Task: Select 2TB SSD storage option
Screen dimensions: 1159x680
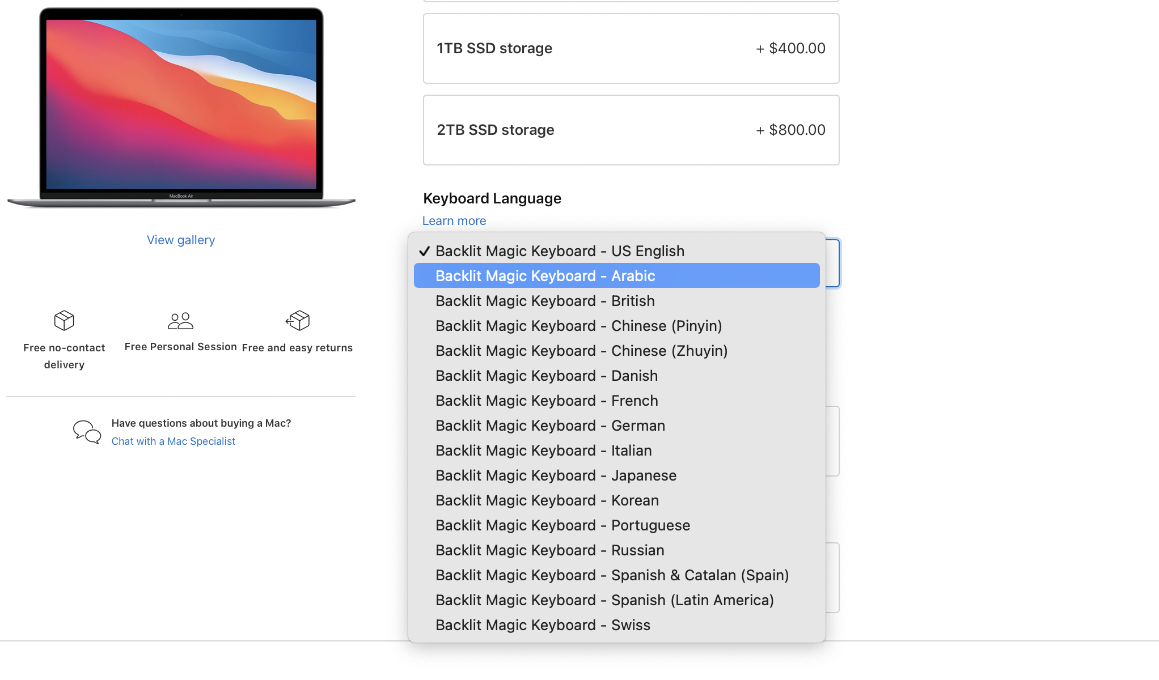Action: click(631, 130)
